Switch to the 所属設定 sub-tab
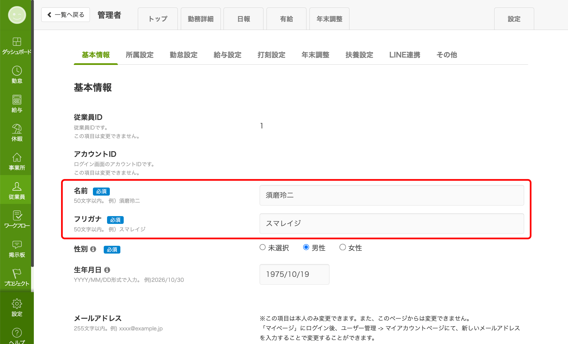568x344 pixels. coord(140,55)
